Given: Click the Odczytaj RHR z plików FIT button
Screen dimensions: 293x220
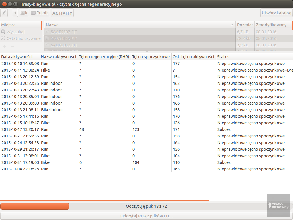Looking at the screenshot, I should coord(146,216).
